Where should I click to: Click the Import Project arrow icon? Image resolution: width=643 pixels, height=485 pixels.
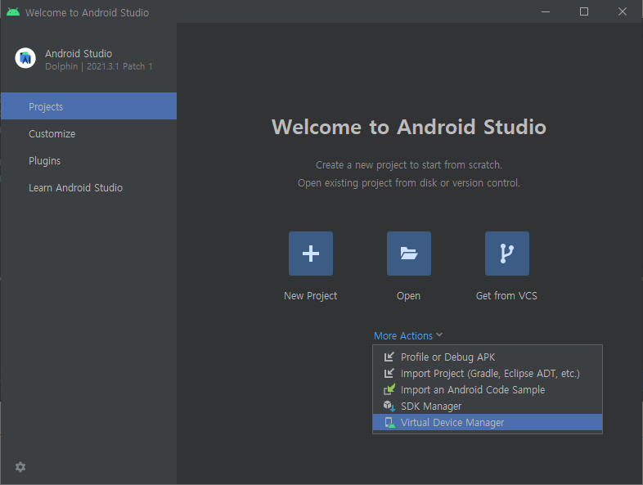[389, 373]
